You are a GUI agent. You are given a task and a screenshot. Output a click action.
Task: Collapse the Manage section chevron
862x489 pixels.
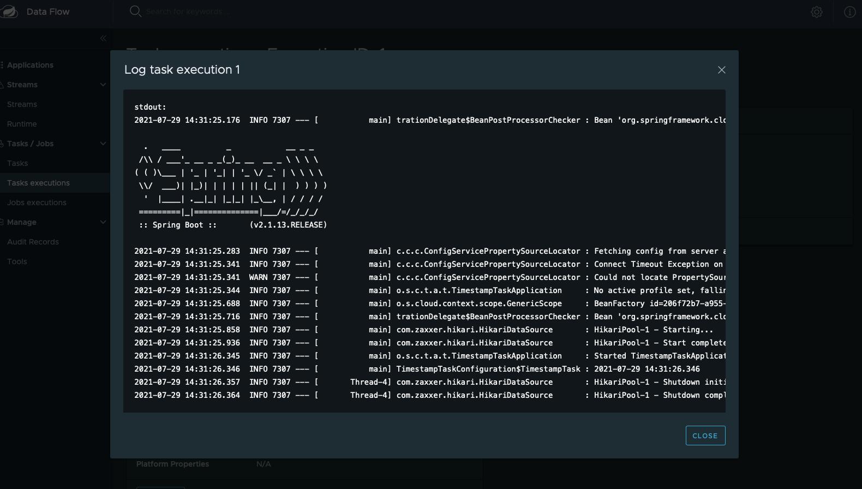pyautogui.click(x=103, y=222)
